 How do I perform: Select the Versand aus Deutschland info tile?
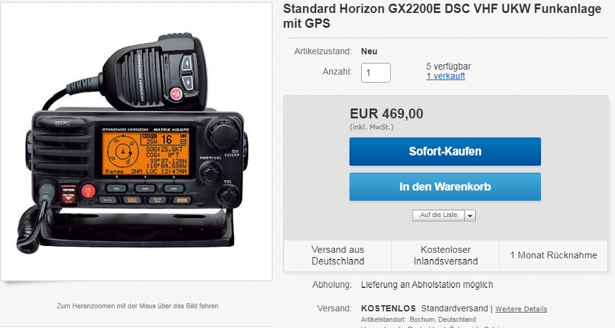click(x=338, y=255)
